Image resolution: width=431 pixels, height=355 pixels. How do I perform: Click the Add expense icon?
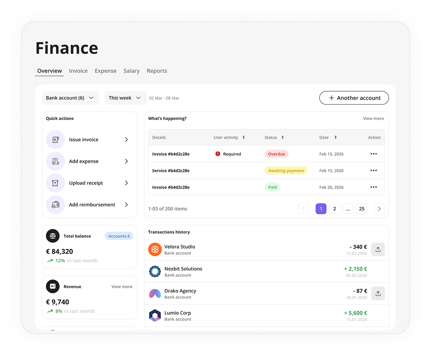(55, 161)
